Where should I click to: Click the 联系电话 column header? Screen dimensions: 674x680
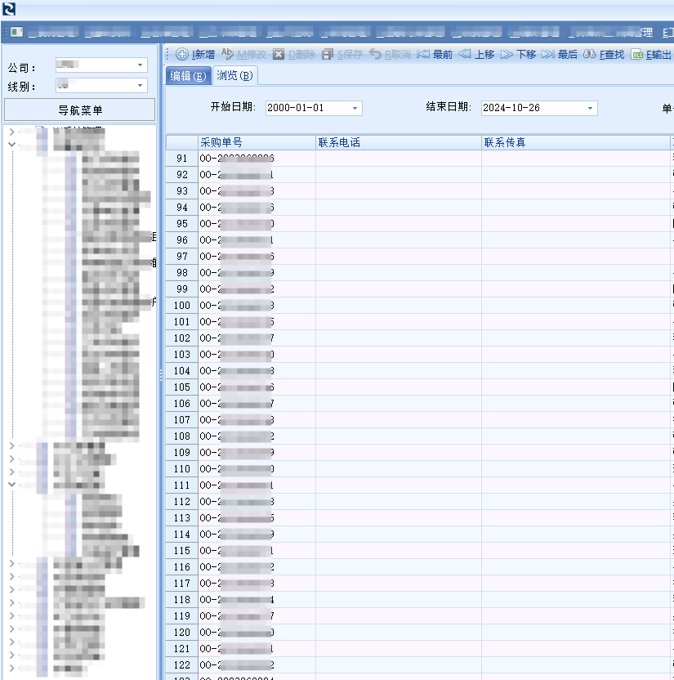(x=398, y=142)
